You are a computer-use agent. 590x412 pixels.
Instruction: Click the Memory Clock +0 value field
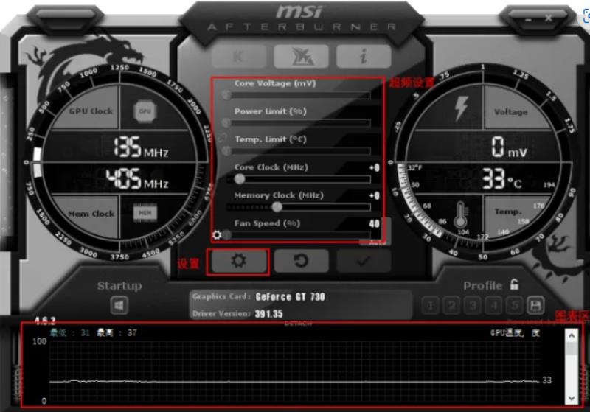point(375,195)
